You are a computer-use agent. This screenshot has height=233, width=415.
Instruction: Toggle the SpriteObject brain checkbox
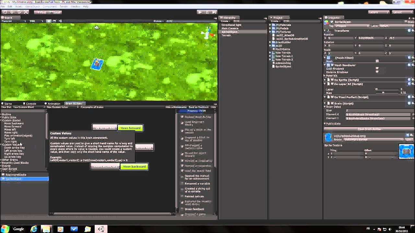(x=3, y=179)
